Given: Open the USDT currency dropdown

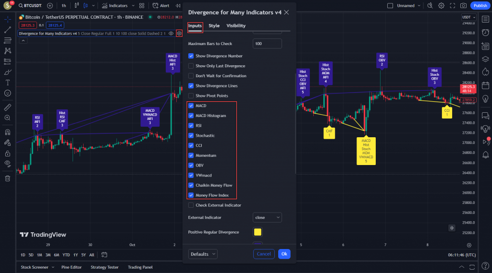Looking at the screenshot, I should tap(469, 17).
